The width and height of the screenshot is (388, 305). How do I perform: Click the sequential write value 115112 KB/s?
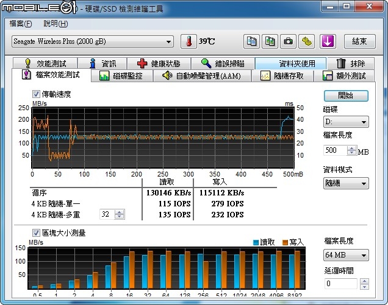[221, 192]
